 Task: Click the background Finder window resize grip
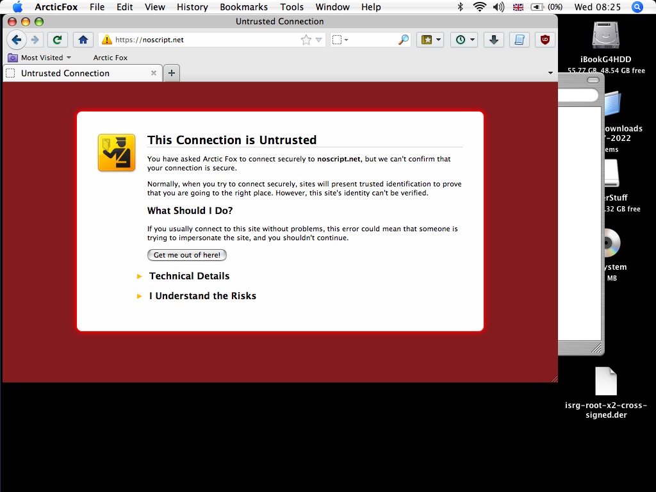[596, 348]
